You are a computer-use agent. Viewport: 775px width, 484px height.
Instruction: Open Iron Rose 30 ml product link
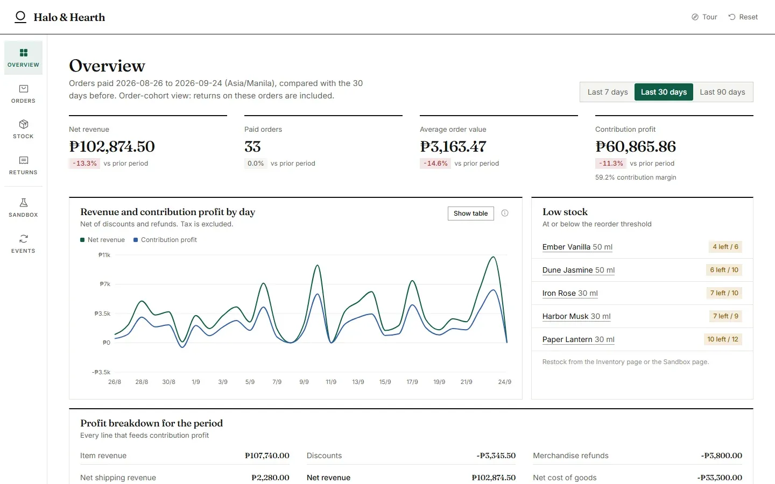coord(570,293)
